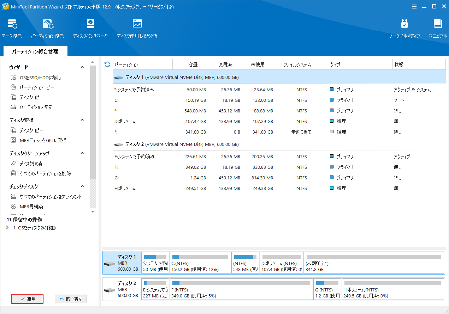Select the G: partition row
Viewport: 449px width, 314px height.
(x=279, y=178)
